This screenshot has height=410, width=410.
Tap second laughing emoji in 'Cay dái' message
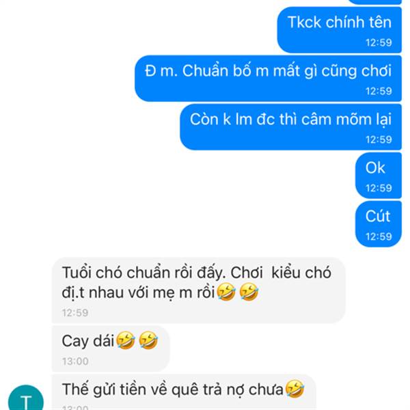click(x=148, y=340)
